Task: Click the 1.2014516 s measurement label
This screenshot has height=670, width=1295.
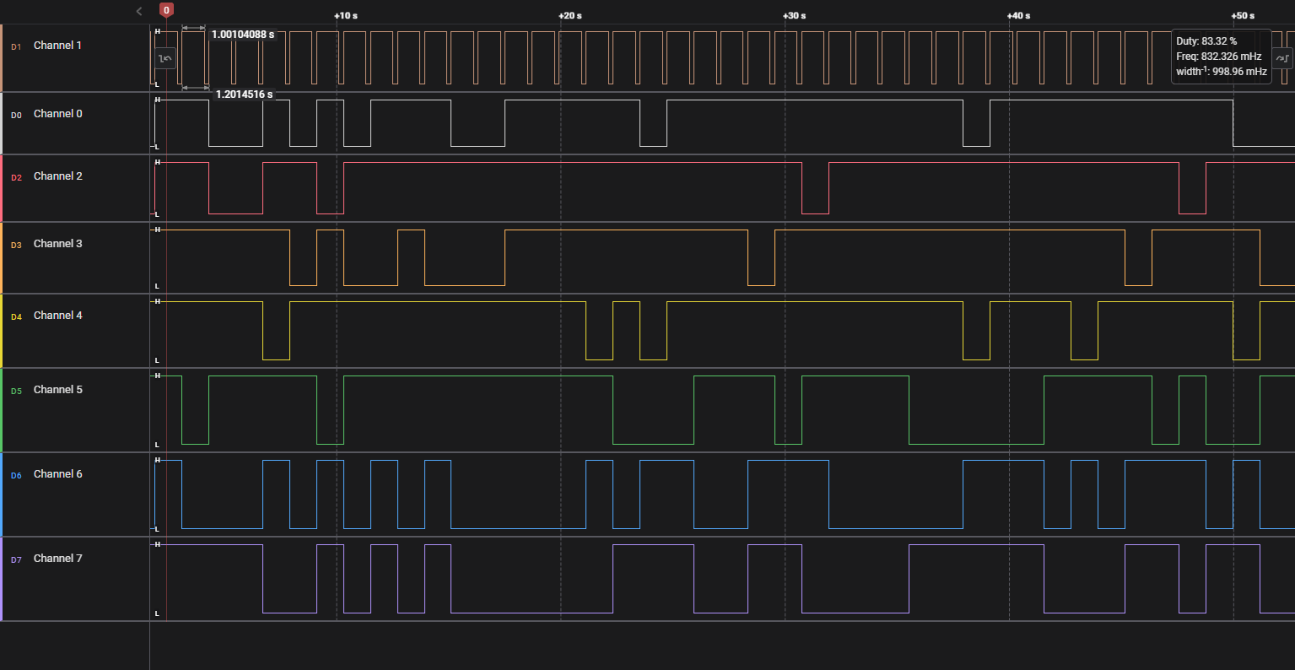Action: [x=244, y=95]
